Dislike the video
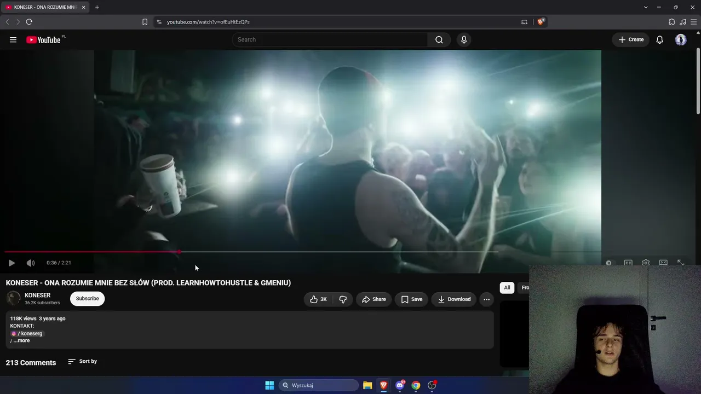 (x=343, y=299)
